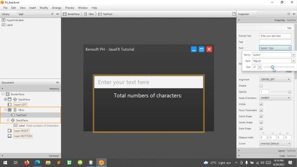Click the Opacity slider thumb
Image resolution: width=297 pixels, height=167 pixels.
[290, 92]
